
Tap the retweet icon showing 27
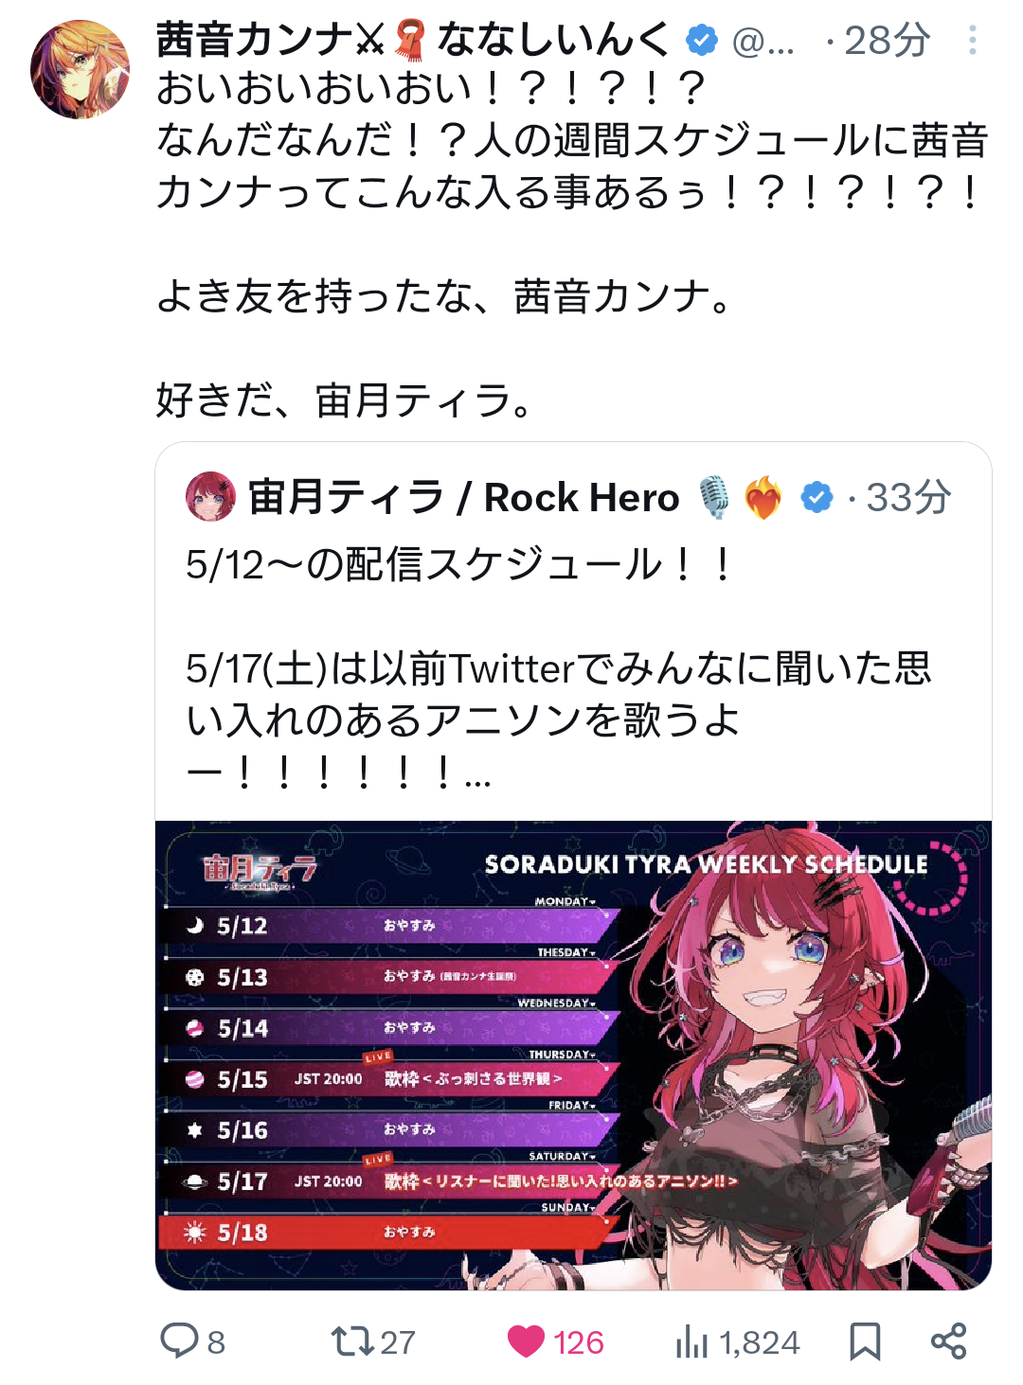point(352,1341)
